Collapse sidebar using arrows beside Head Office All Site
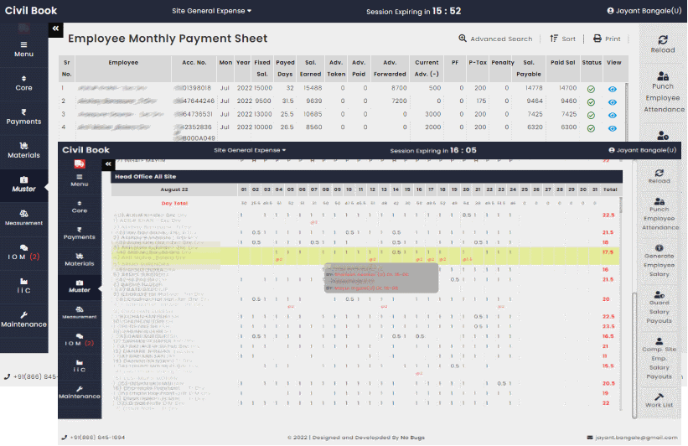Viewport: 688px width, 446px height. (107, 164)
